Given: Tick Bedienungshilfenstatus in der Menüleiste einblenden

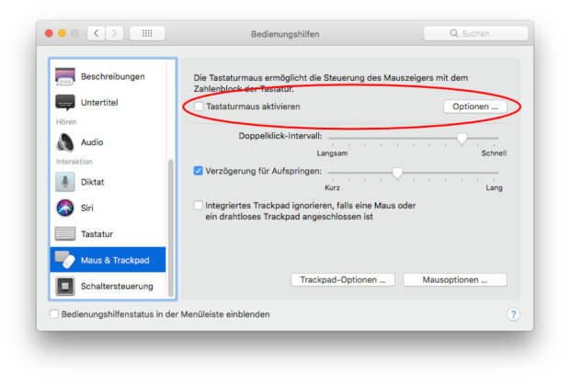Looking at the screenshot, I should click(x=54, y=314).
